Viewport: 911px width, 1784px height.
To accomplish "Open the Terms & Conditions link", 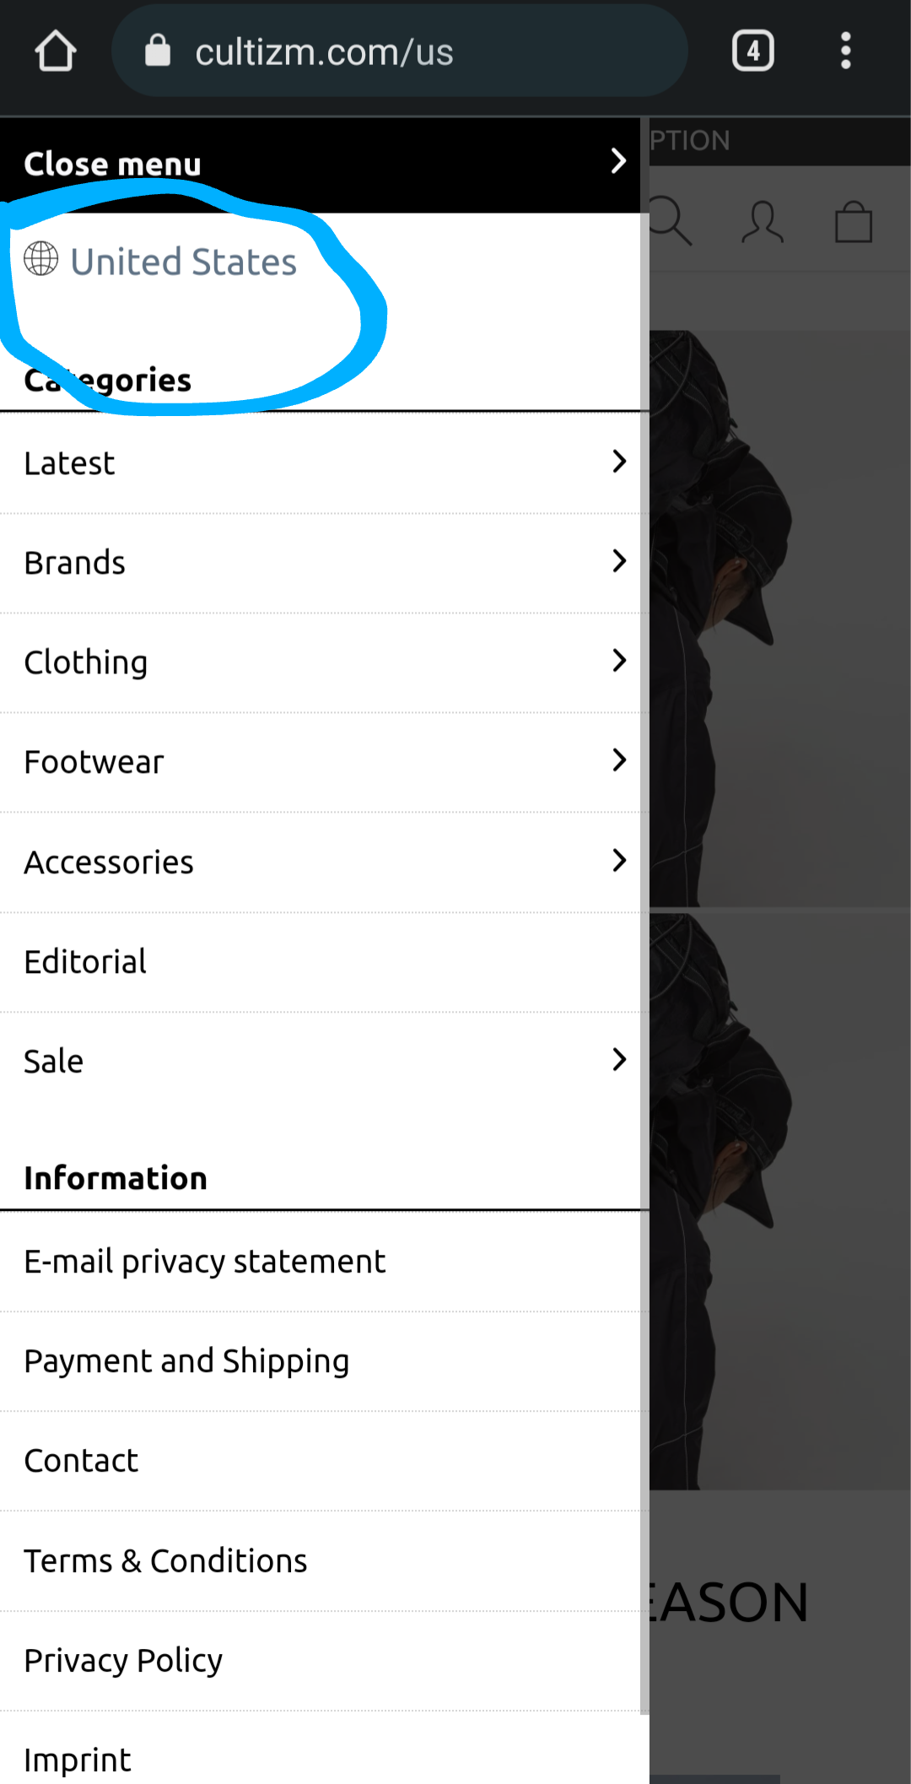I will coord(165,1560).
